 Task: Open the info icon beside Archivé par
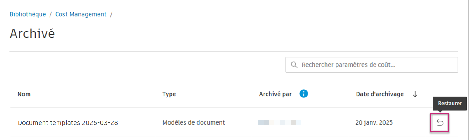[303, 94]
